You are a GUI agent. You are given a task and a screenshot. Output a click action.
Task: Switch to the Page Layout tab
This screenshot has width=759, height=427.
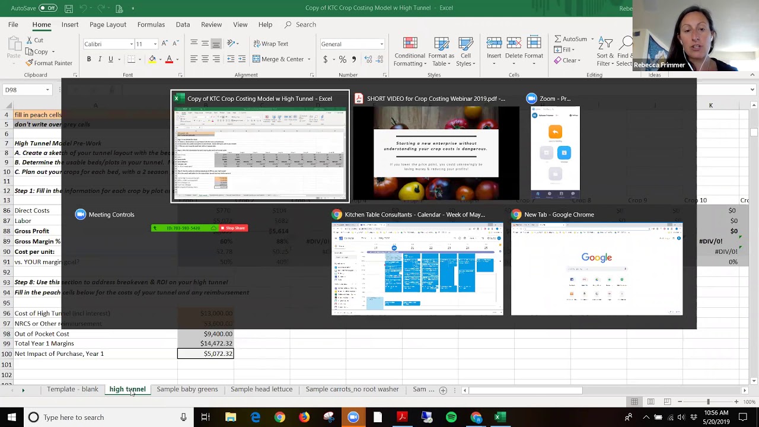tap(108, 24)
